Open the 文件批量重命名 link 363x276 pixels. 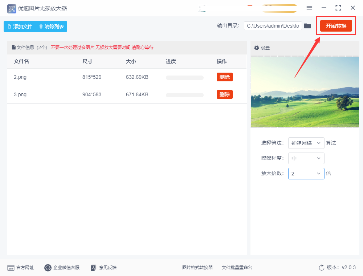[237, 268]
